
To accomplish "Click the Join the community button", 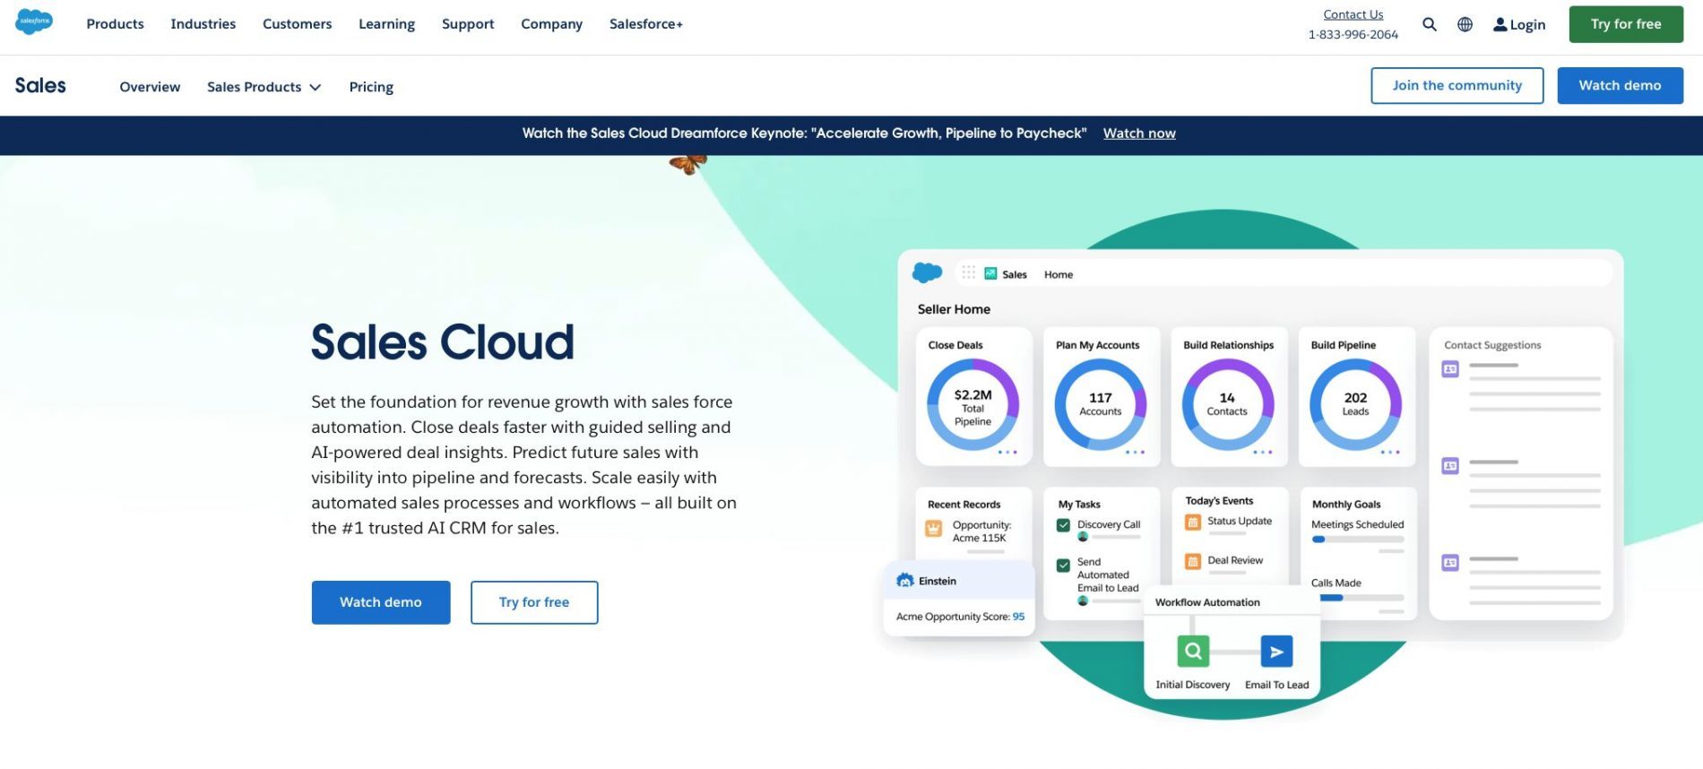I will tap(1457, 86).
